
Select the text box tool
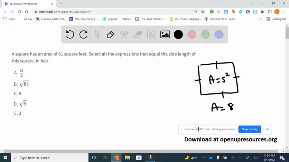pyautogui.click(x=151, y=35)
